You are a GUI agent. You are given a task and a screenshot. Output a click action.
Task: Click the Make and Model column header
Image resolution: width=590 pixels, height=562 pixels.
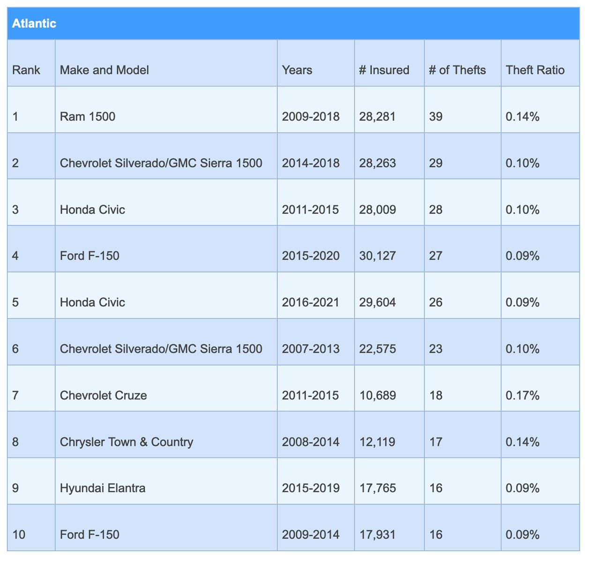(105, 70)
